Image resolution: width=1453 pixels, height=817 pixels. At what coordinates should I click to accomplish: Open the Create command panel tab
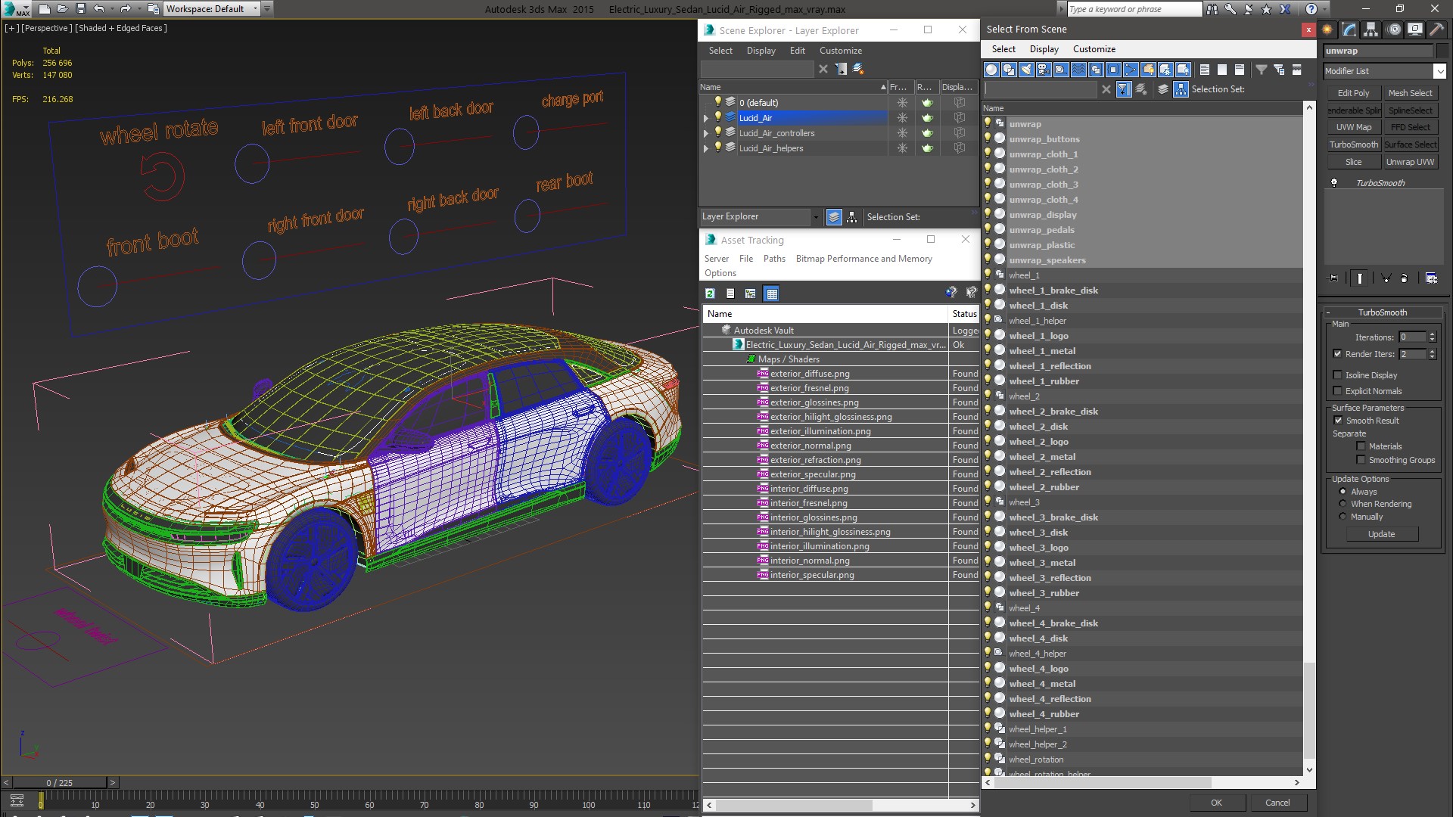(x=1327, y=30)
